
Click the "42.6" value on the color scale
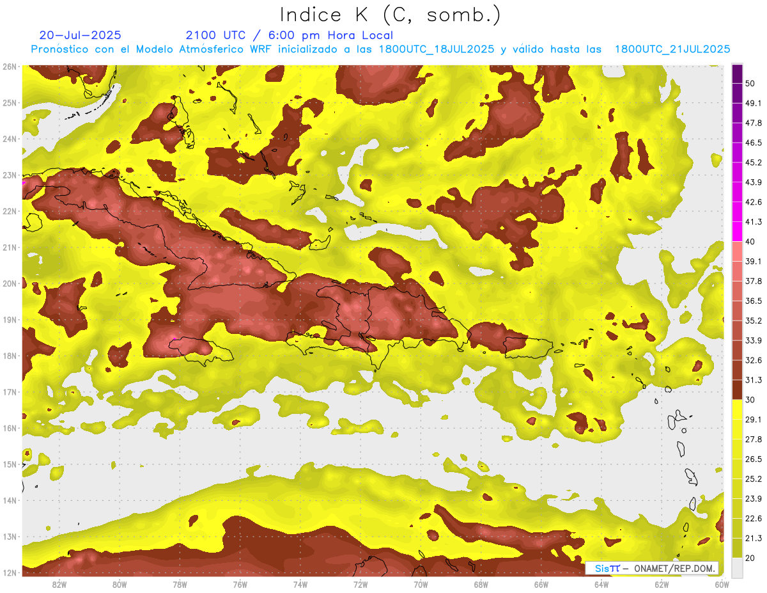coord(753,202)
